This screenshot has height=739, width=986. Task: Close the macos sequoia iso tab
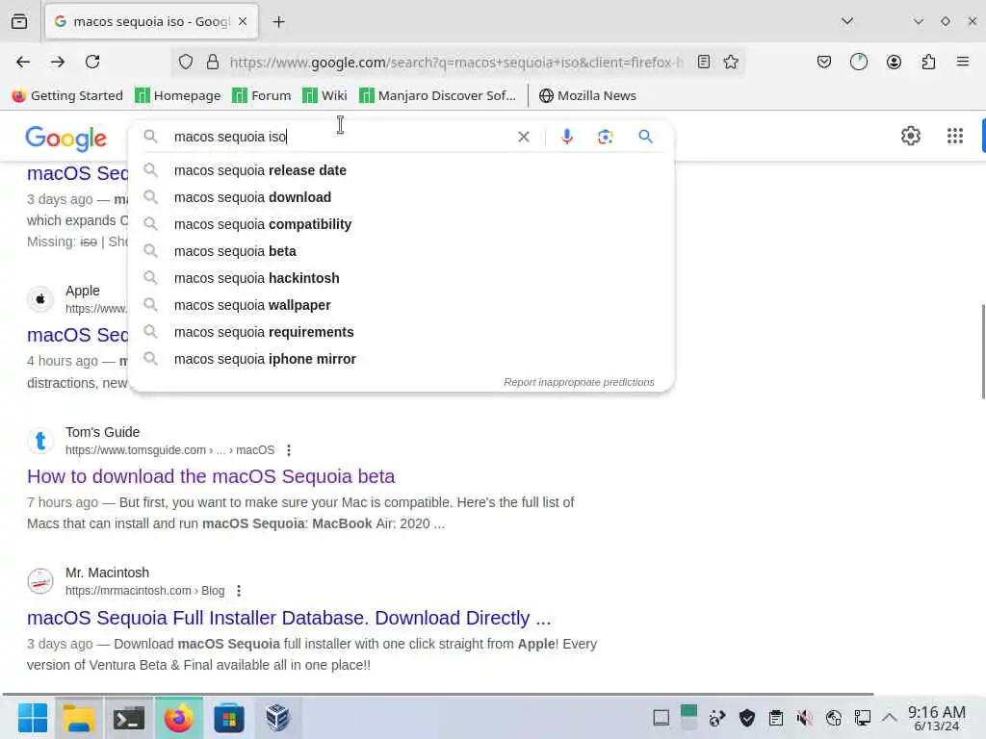point(243,21)
